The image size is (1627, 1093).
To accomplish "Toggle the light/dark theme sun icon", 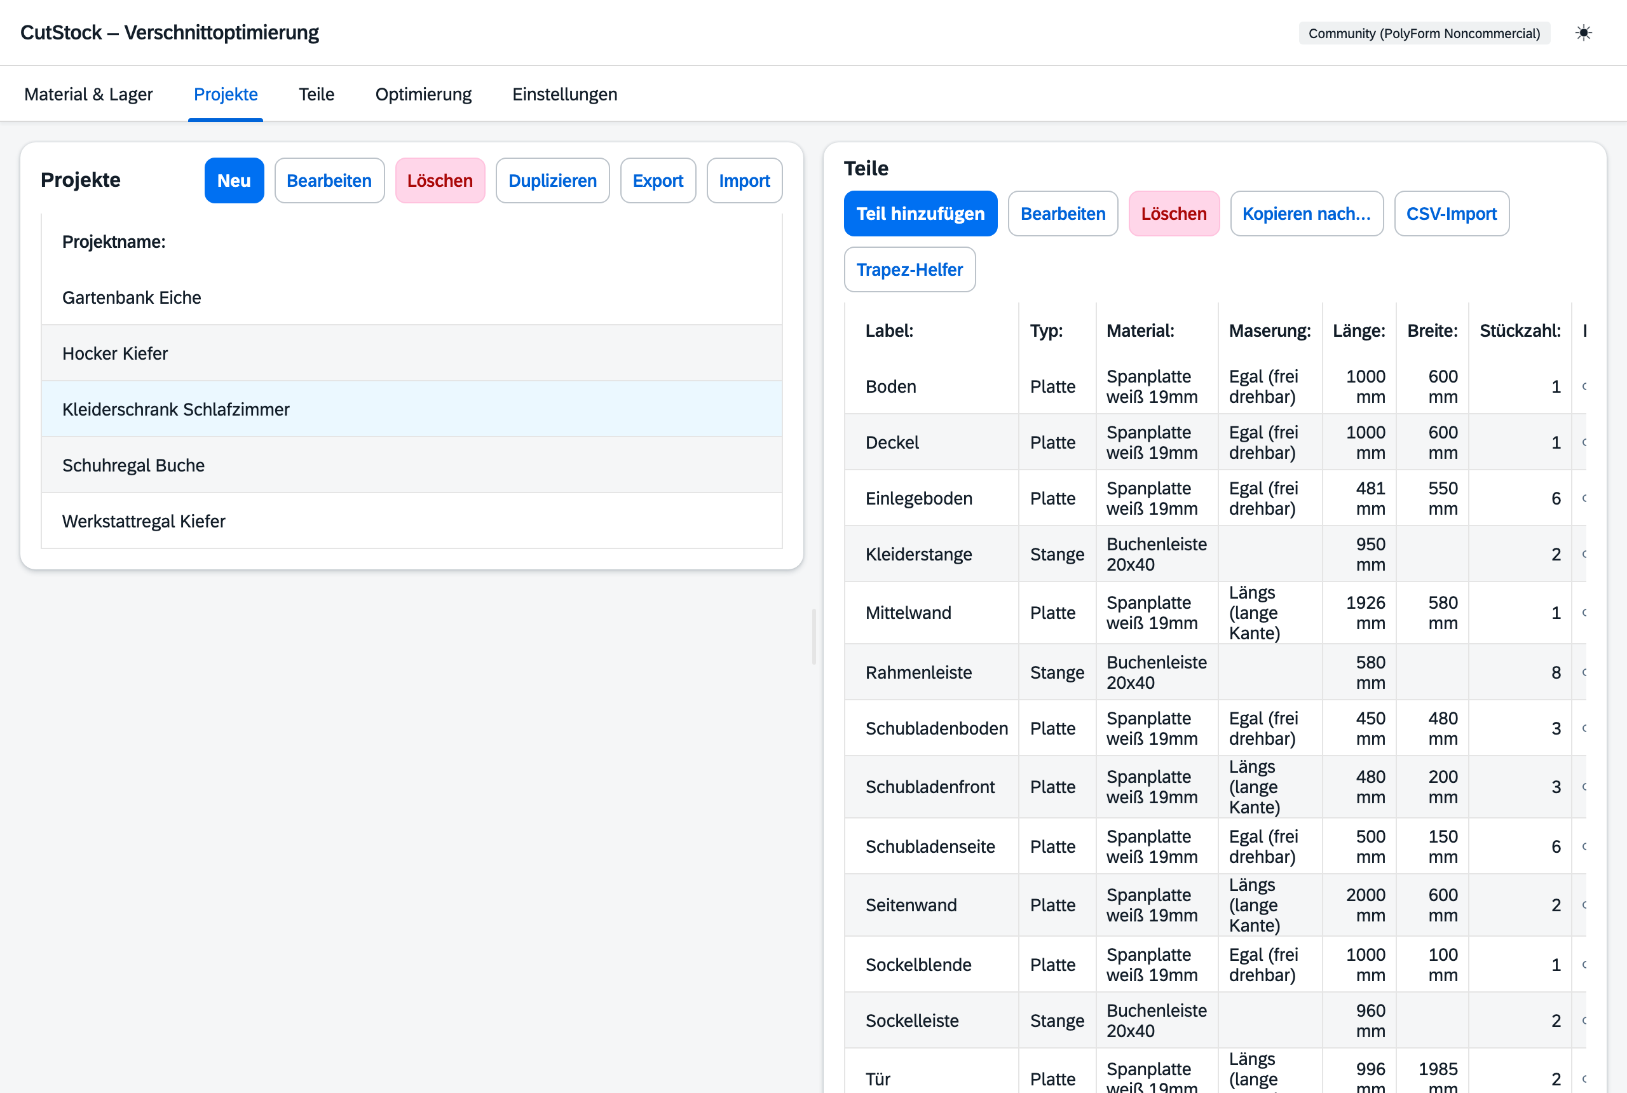I will 1583,33.
